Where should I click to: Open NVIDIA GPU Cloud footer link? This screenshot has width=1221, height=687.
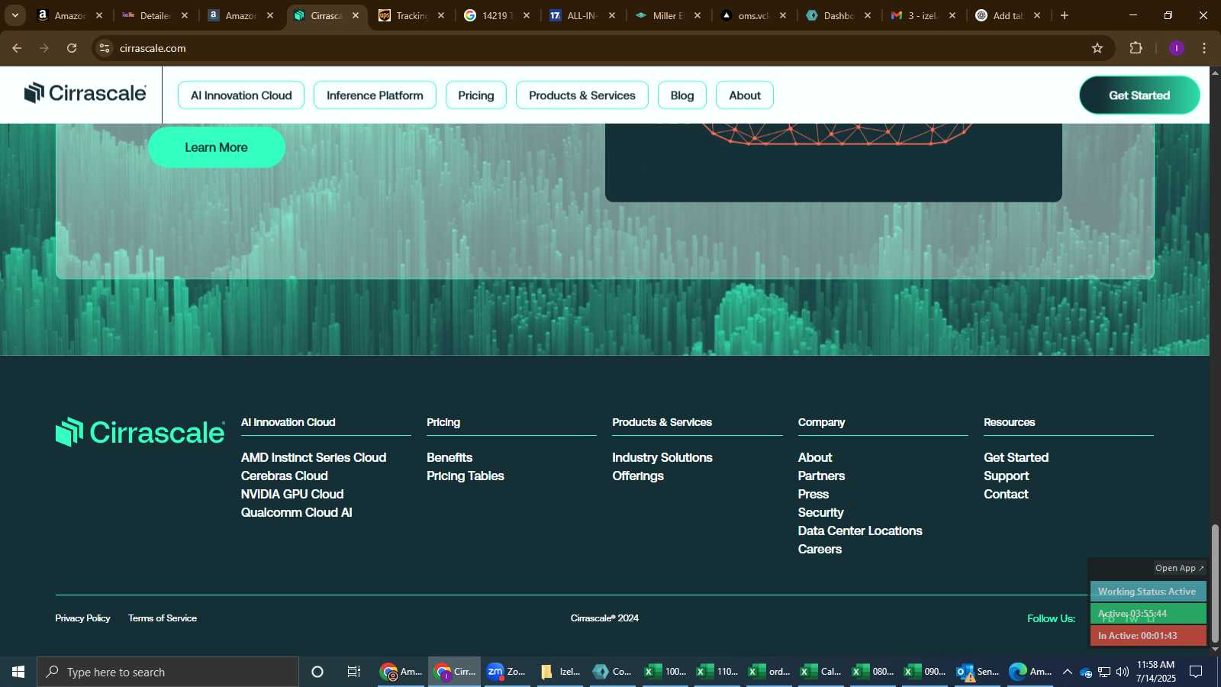click(x=292, y=494)
